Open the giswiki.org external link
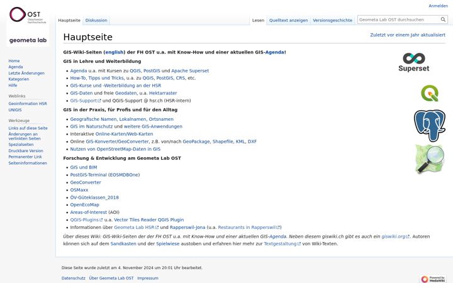This screenshot has width=453, height=283. point(396,236)
